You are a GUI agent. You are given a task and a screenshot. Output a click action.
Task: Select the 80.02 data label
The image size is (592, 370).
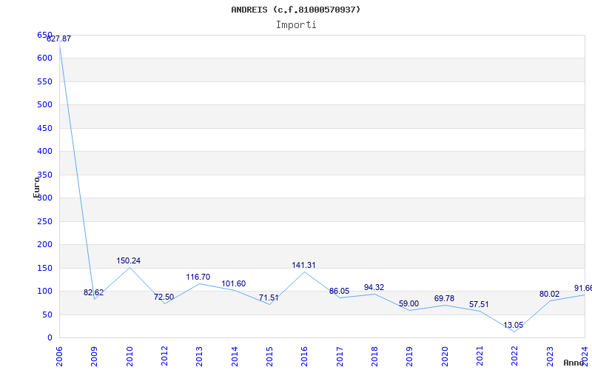pyautogui.click(x=549, y=294)
